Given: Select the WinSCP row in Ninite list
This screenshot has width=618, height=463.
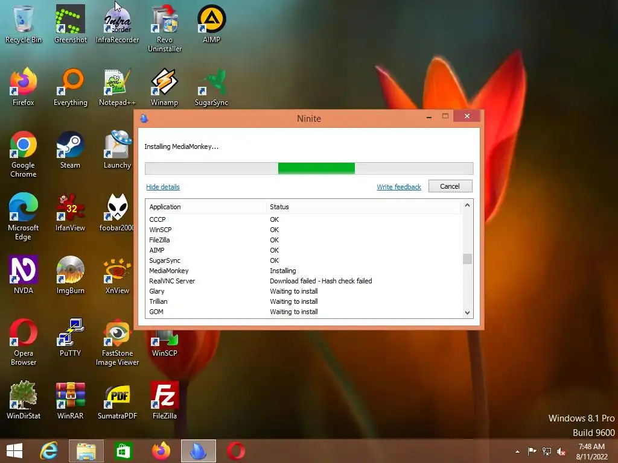Looking at the screenshot, I should click(304, 230).
